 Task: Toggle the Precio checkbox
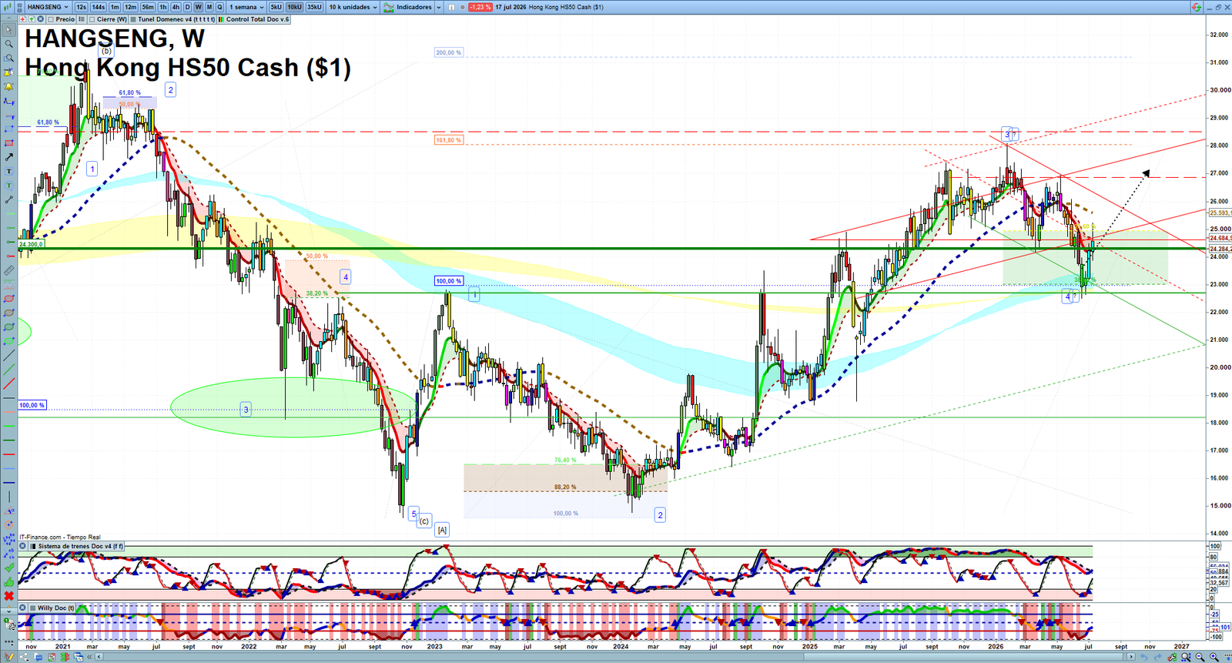[51, 18]
